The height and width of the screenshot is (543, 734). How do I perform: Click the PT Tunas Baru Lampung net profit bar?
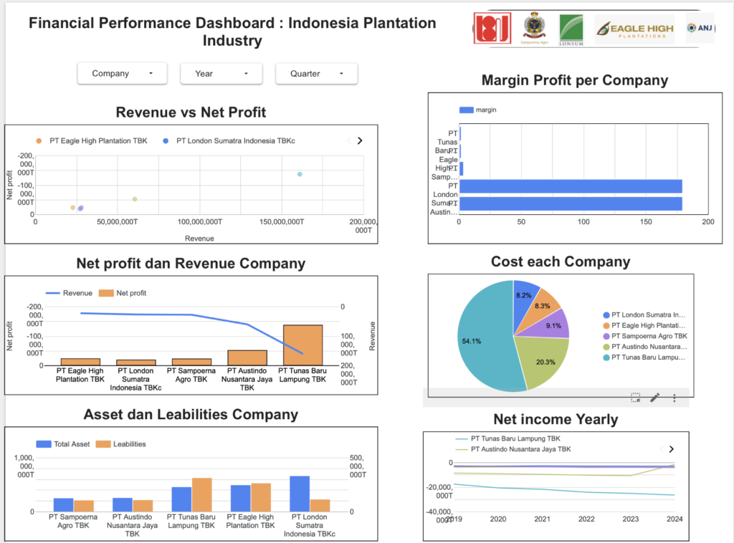[302, 345]
